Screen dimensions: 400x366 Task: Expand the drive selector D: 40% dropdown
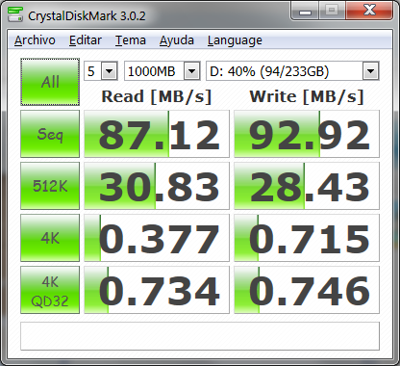(371, 71)
